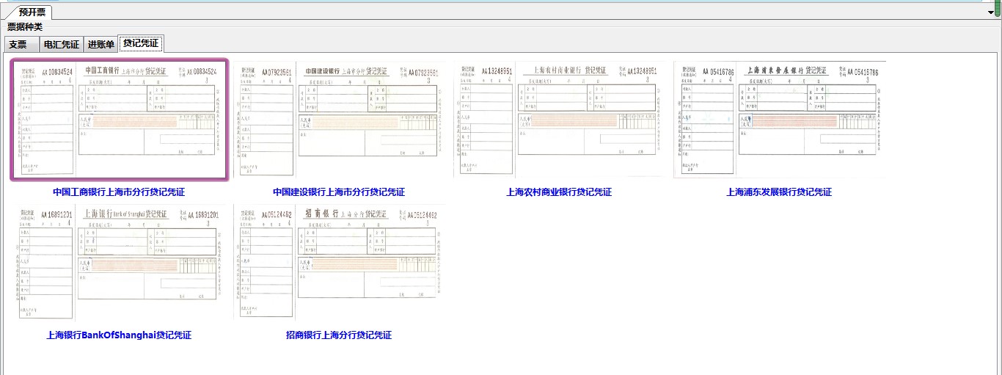1002x375 pixels.
Task: Click label 上海银行BankOfShanghai贷记凭证
Action: click(x=119, y=335)
